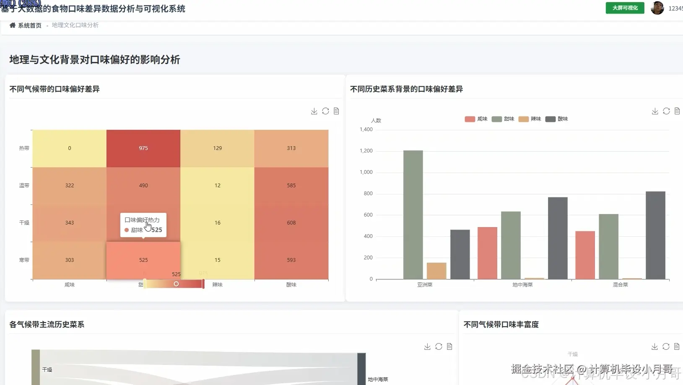
Task: Select the 干燥 辣味 heatmap cell 16
Action: [217, 223]
